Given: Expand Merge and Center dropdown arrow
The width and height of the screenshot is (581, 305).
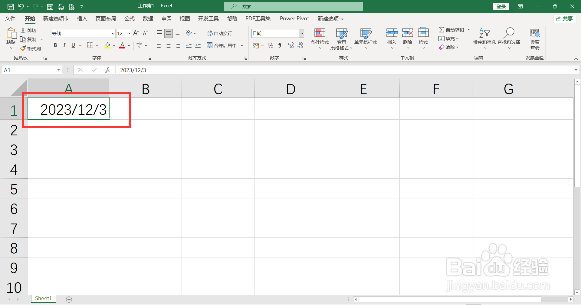Looking at the screenshot, I should [x=242, y=45].
